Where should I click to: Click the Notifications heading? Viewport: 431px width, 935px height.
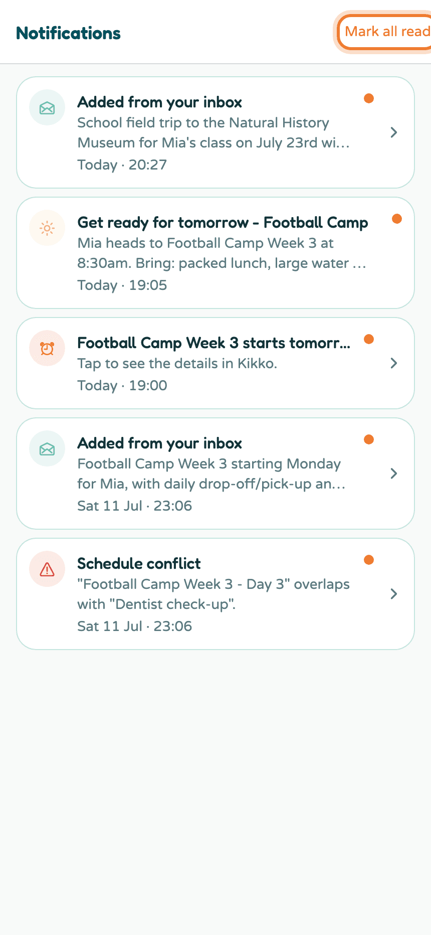click(68, 33)
